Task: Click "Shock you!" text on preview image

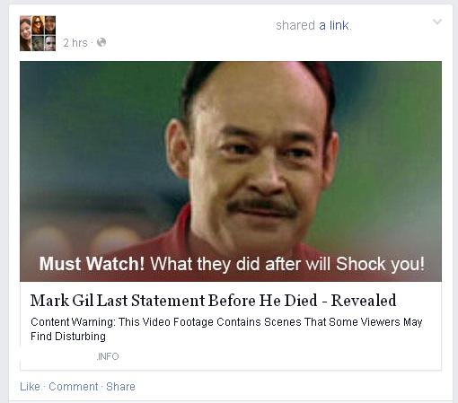Action: [x=380, y=264]
